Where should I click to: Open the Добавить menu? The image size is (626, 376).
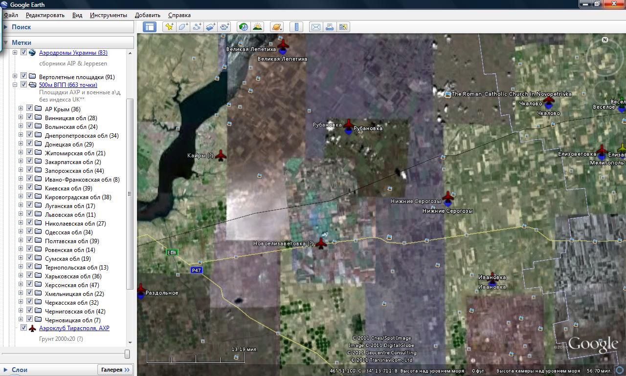[x=147, y=15]
